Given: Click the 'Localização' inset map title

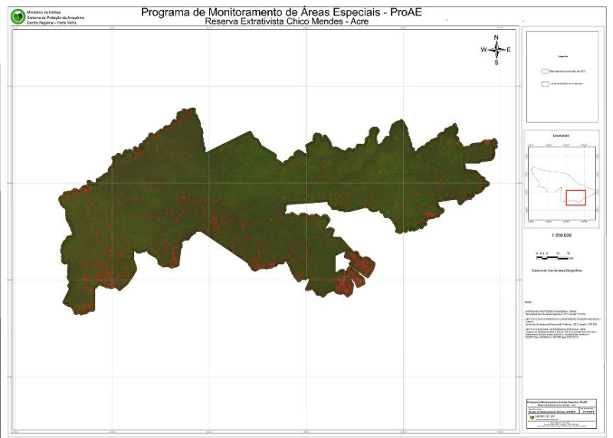Looking at the screenshot, I should tap(562, 135).
